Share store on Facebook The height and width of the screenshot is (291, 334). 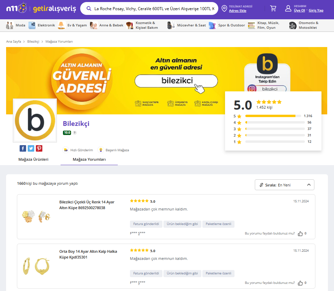(23, 148)
